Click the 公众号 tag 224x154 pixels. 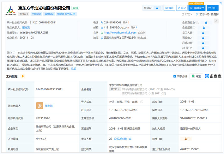pos(141,33)
